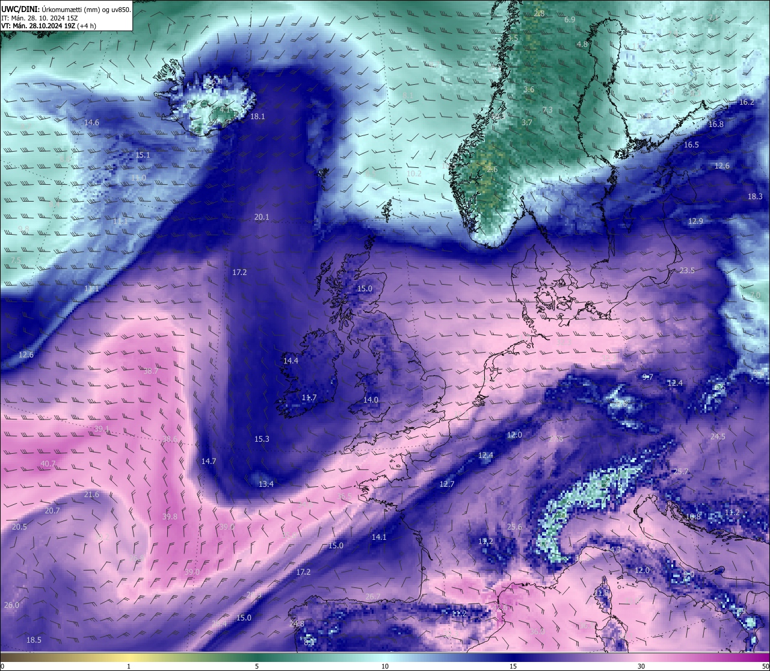Click the 14.1 value off western France
Image resolution: width=770 pixels, height=671 pixels.
(x=379, y=537)
